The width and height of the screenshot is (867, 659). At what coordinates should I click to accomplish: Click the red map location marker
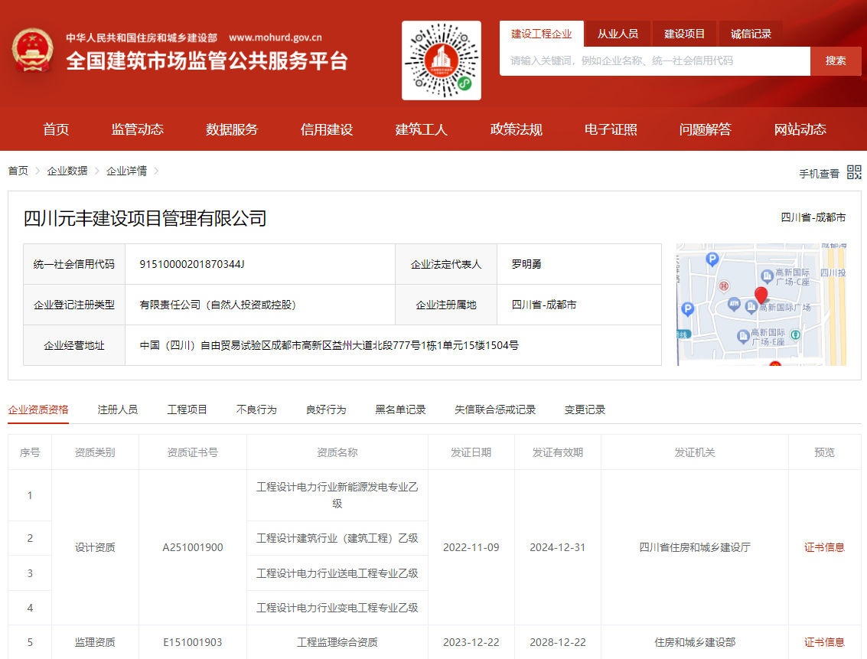[x=761, y=294]
